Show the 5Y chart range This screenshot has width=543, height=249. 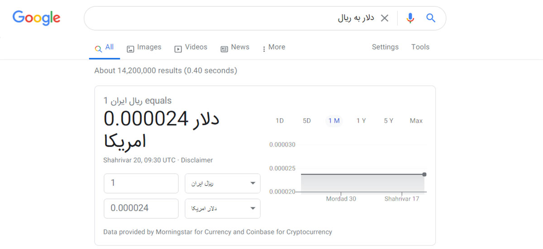point(388,120)
